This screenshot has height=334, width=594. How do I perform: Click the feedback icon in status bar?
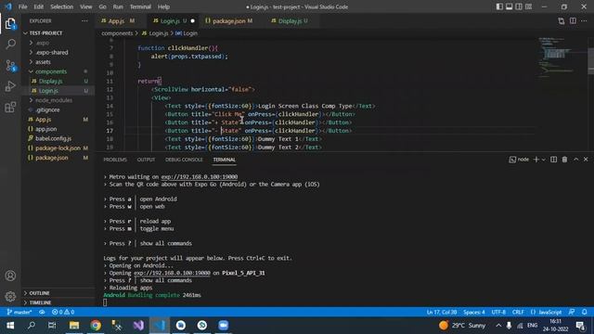click(x=572, y=312)
